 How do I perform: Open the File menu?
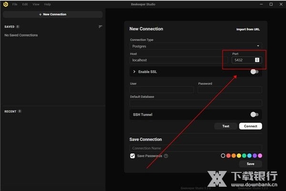coord(15,4)
